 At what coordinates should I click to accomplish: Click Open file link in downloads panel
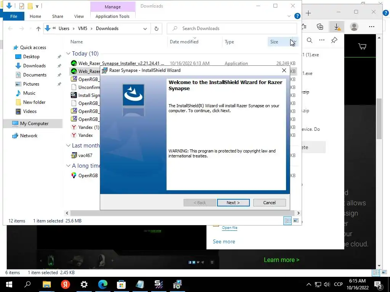click(230, 228)
